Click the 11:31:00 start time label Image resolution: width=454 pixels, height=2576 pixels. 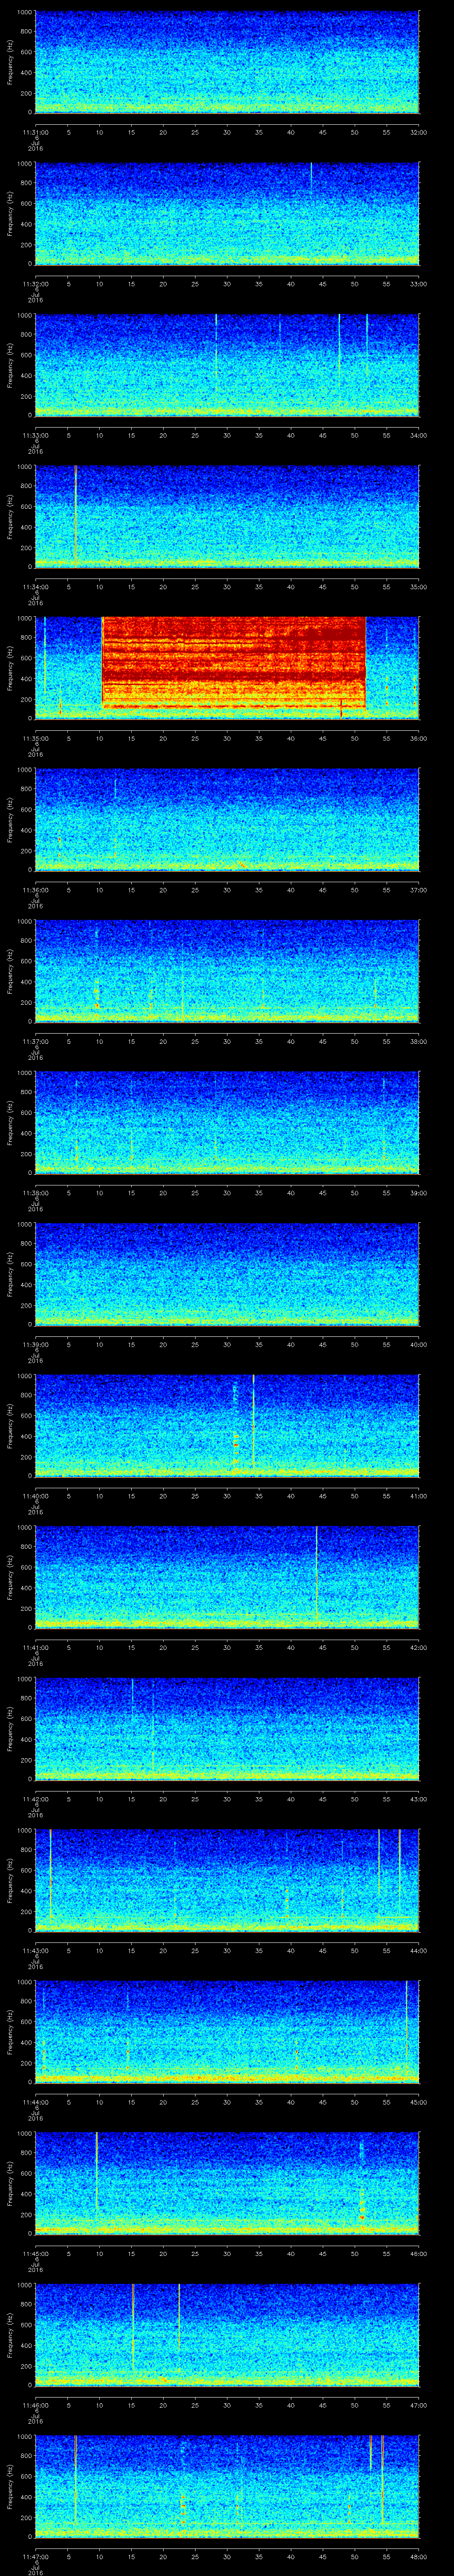pyautogui.click(x=35, y=132)
